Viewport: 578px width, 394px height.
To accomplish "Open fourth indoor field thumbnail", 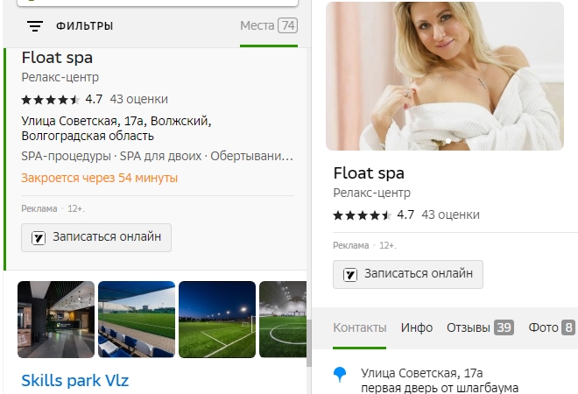I will [282, 320].
